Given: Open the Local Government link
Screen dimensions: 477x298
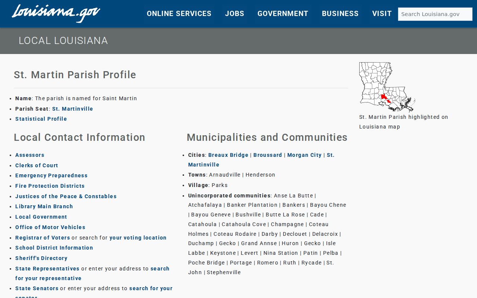Looking at the screenshot, I should pyautogui.click(x=41, y=217).
